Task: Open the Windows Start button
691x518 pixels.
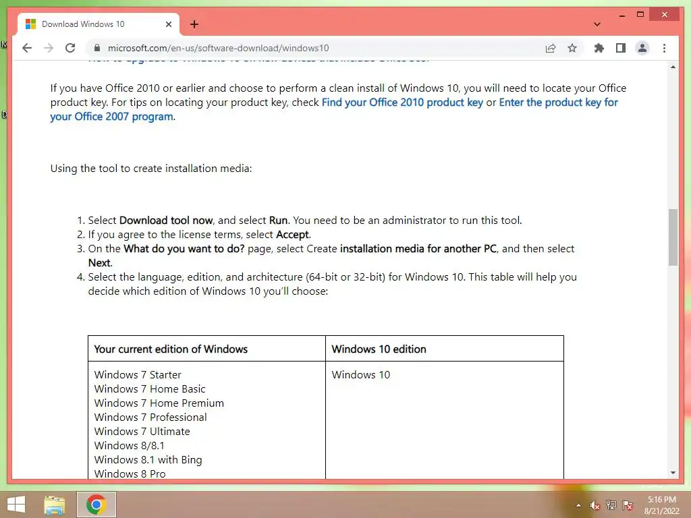Action: click(x=16, y=505)
